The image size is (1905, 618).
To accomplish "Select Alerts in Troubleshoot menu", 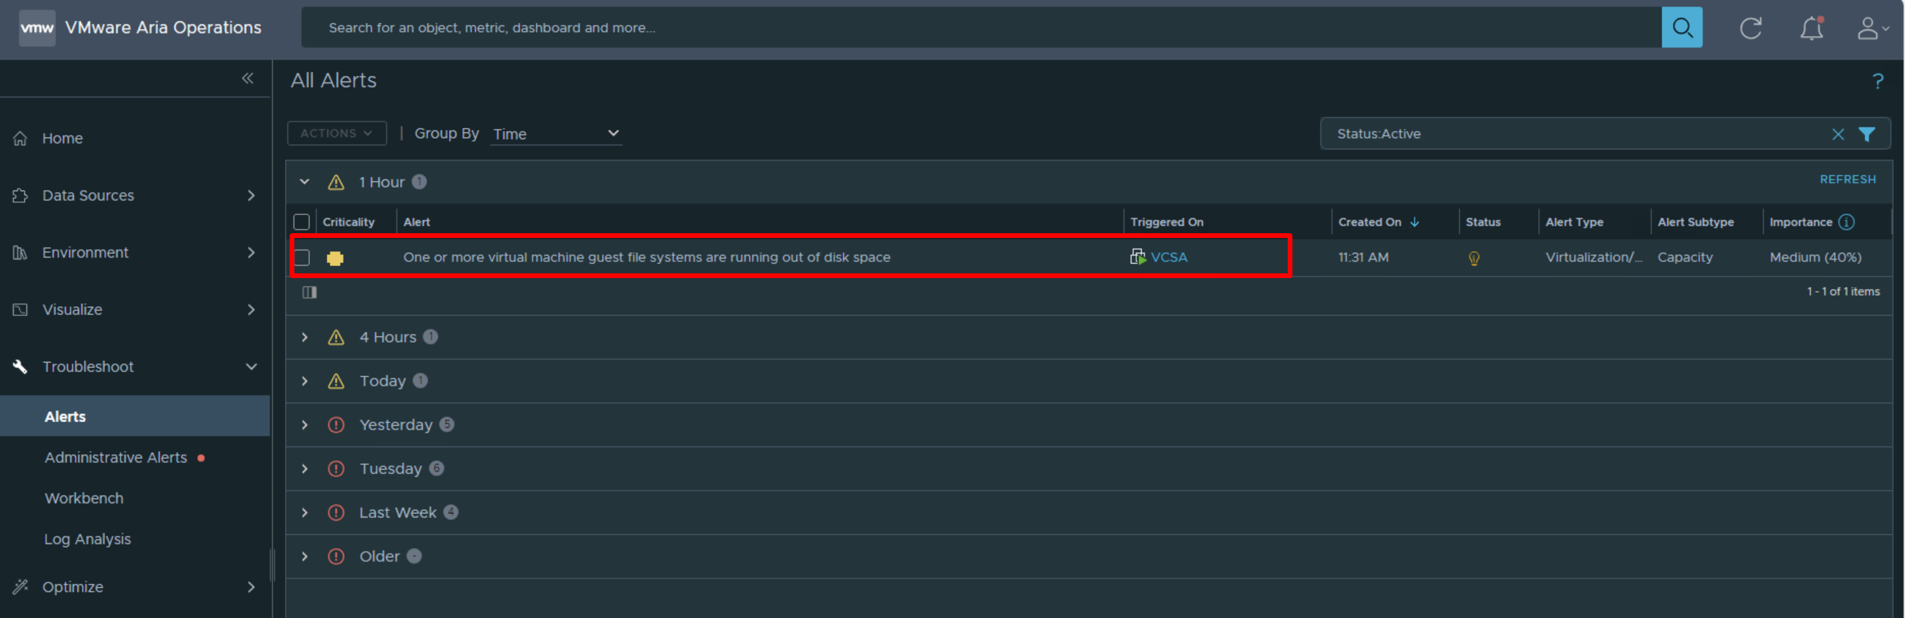I will tap(135, 416).
